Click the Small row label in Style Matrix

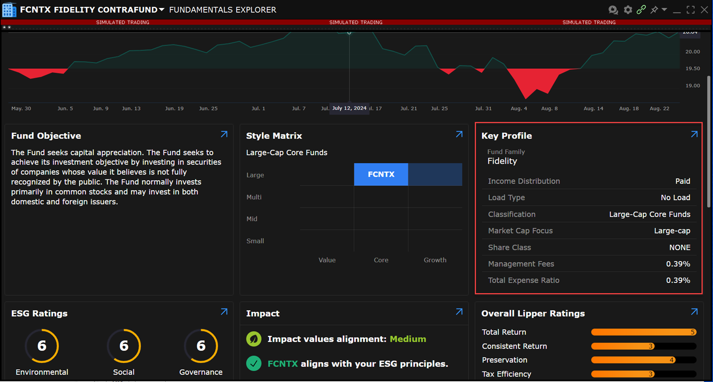point(255,241)
